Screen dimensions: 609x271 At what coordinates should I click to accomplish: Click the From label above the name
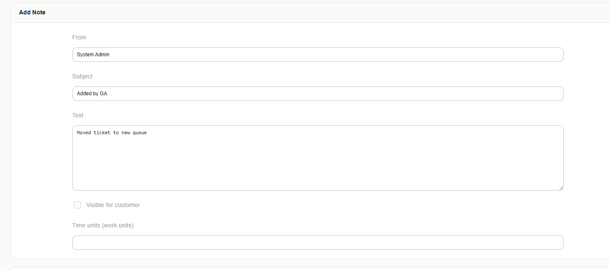coord(79,37)
